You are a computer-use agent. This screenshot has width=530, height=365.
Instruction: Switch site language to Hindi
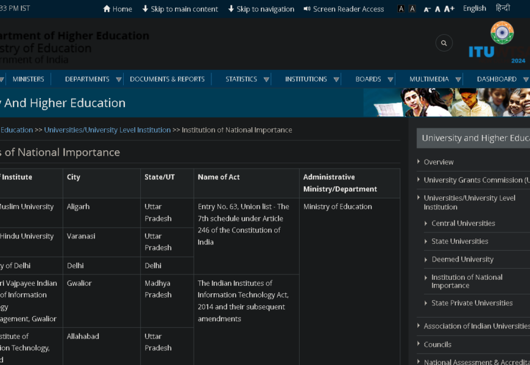coord(503,9)
